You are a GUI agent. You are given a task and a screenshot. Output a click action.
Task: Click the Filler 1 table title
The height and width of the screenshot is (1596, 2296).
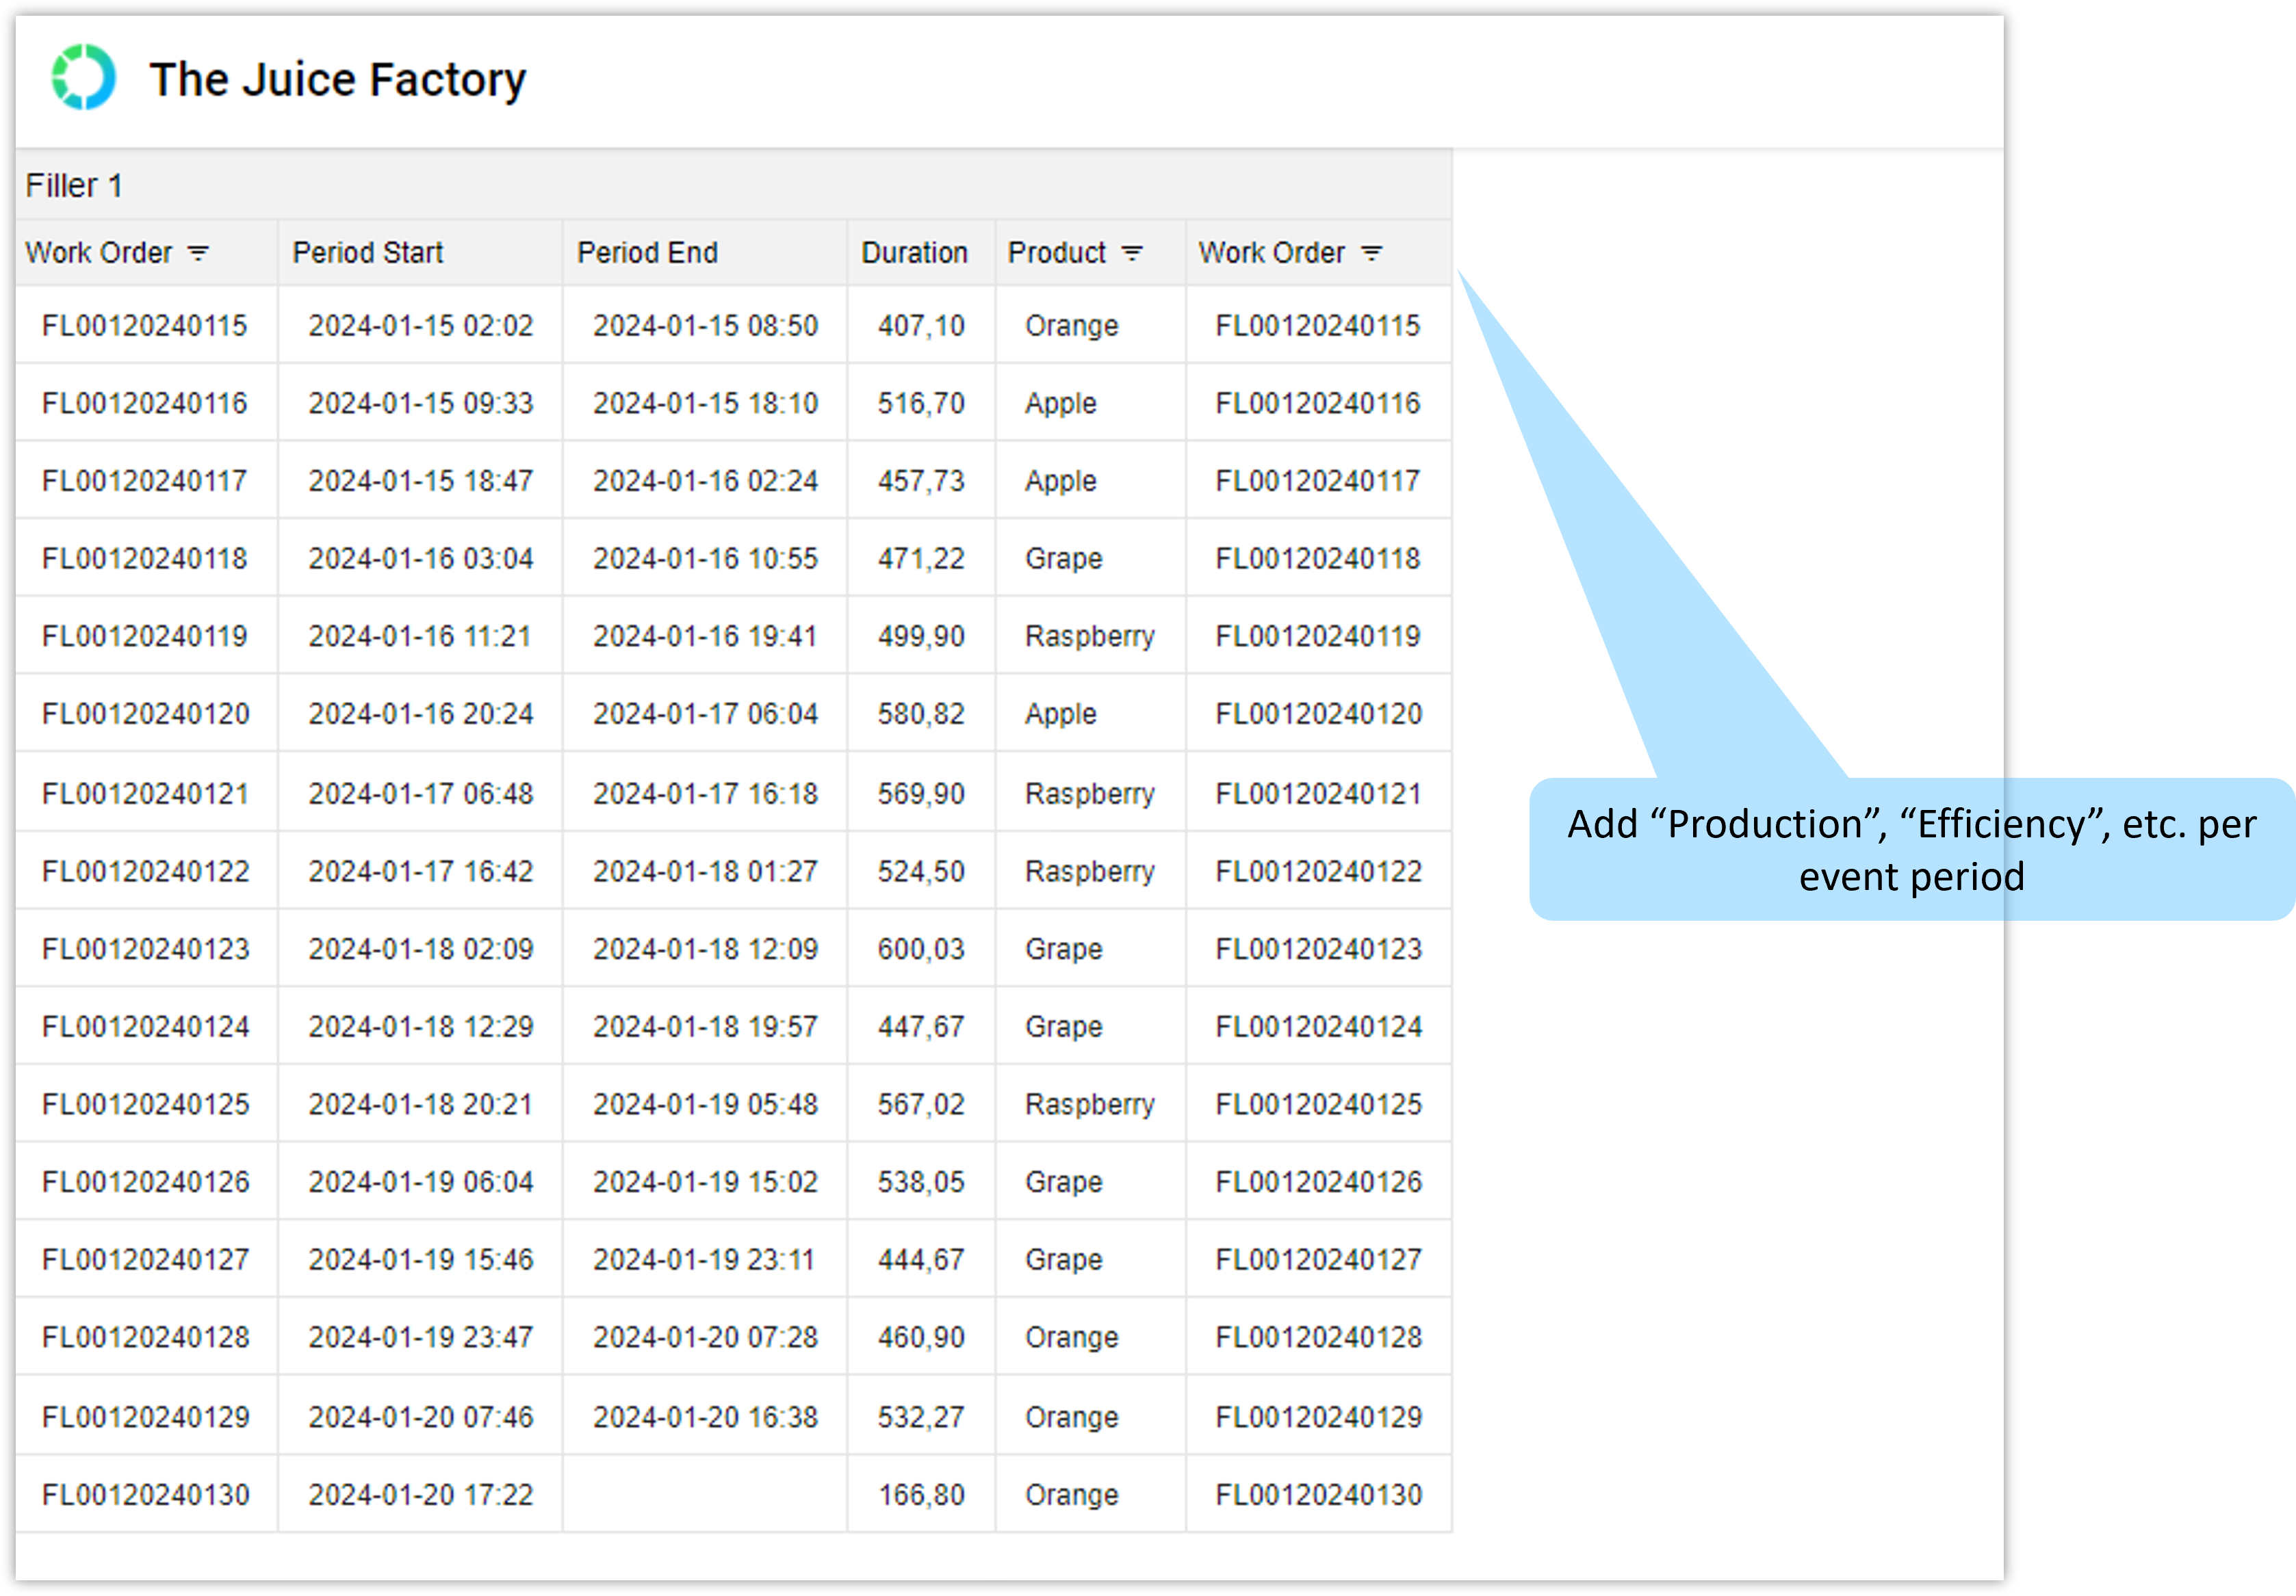click(74, 186)
